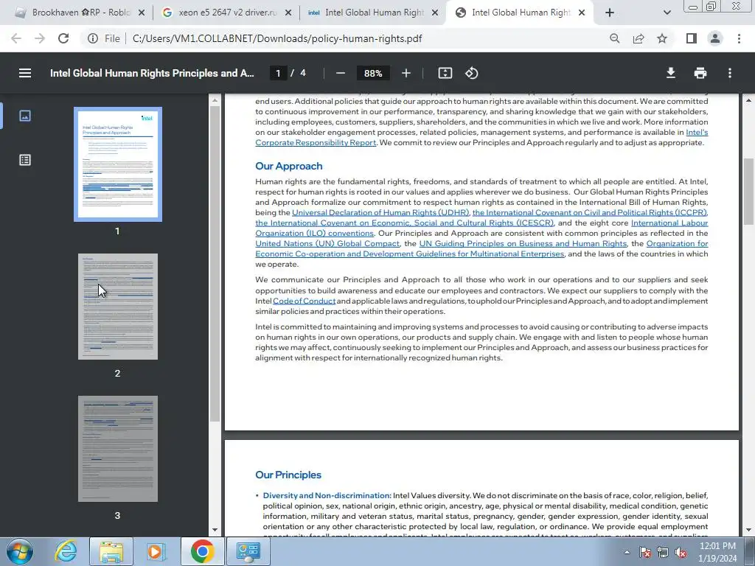Open the Windows Start menu

coord(20,551)
